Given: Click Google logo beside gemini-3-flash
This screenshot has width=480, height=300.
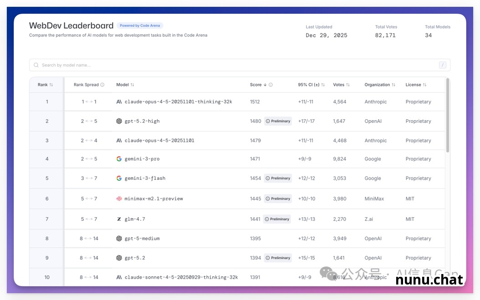Looking at the screenshot, I should coord(119,178).
